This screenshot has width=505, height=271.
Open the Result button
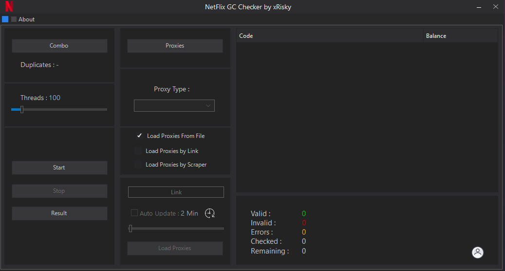(x=59, y=213)
